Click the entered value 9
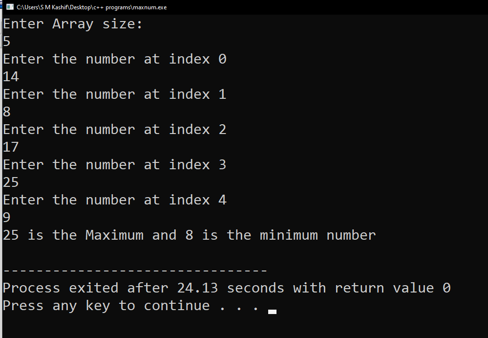Viewport: 488px width, 338px height. pos(6,218)
